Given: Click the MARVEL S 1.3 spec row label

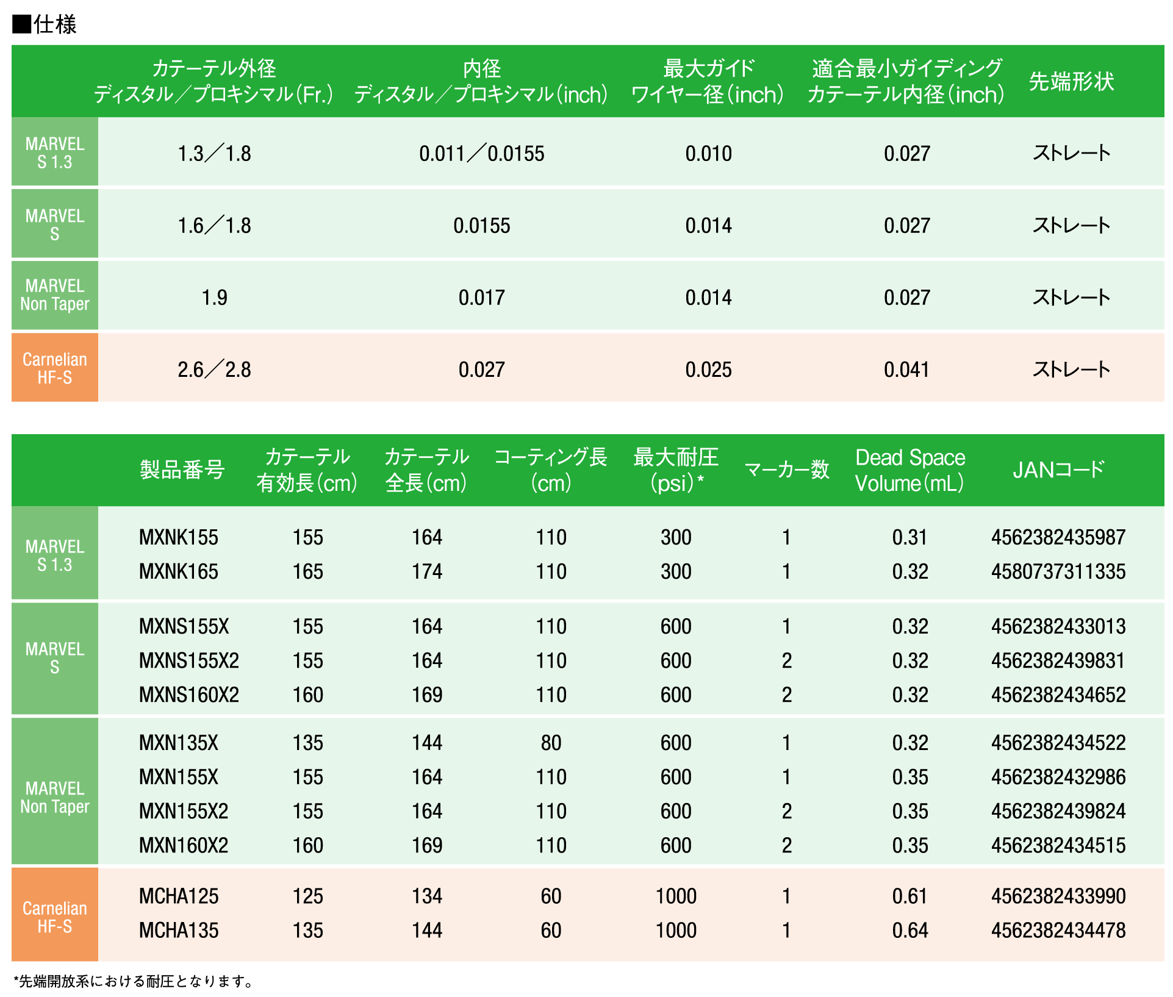Looking at the screenshot, I should pyautogui.click(x=54, y=152).
